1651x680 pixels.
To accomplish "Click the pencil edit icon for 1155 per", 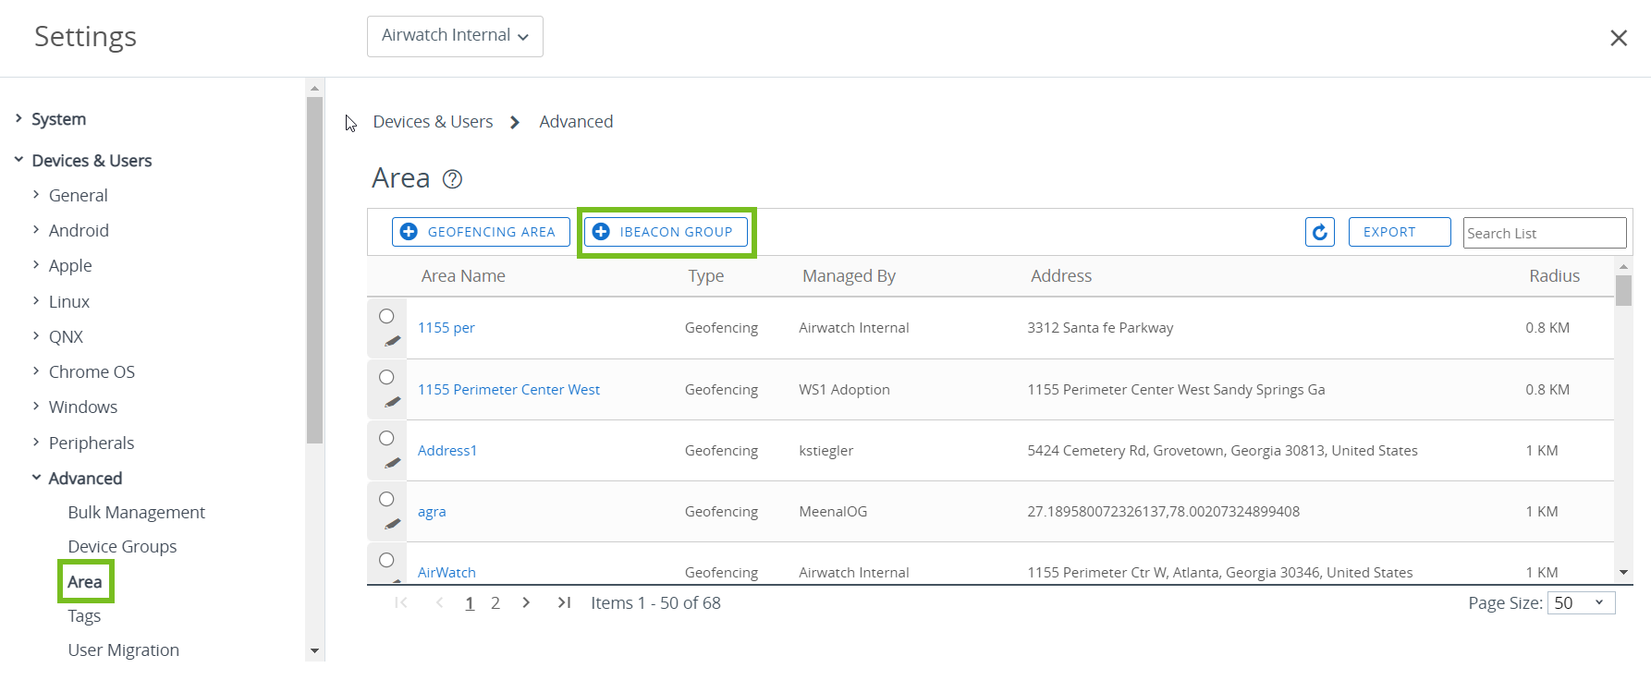I will (393, 341).
